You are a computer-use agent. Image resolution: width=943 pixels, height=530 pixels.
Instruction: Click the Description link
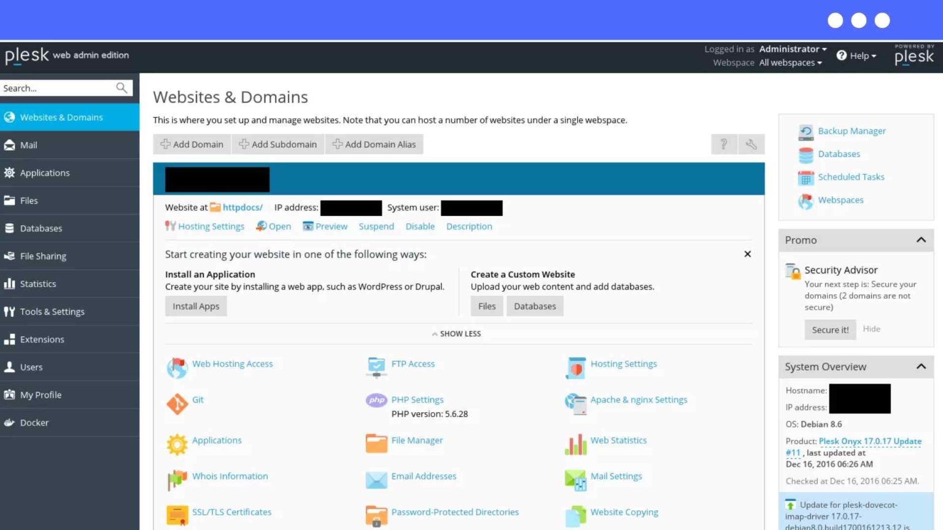[x=469, y=226]
